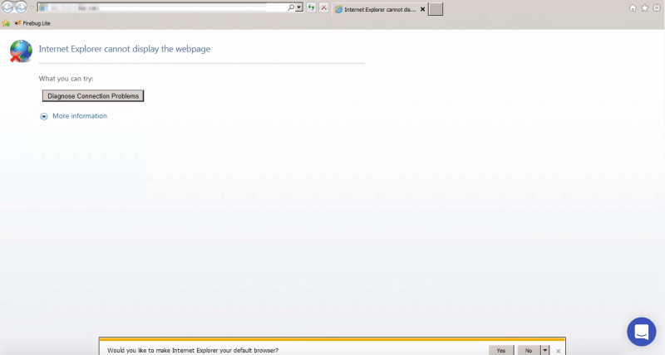Image resolution: width=665 pixels, height=355 pixels.
Task: Open a new blank tab
Action: tap(436, 9)
